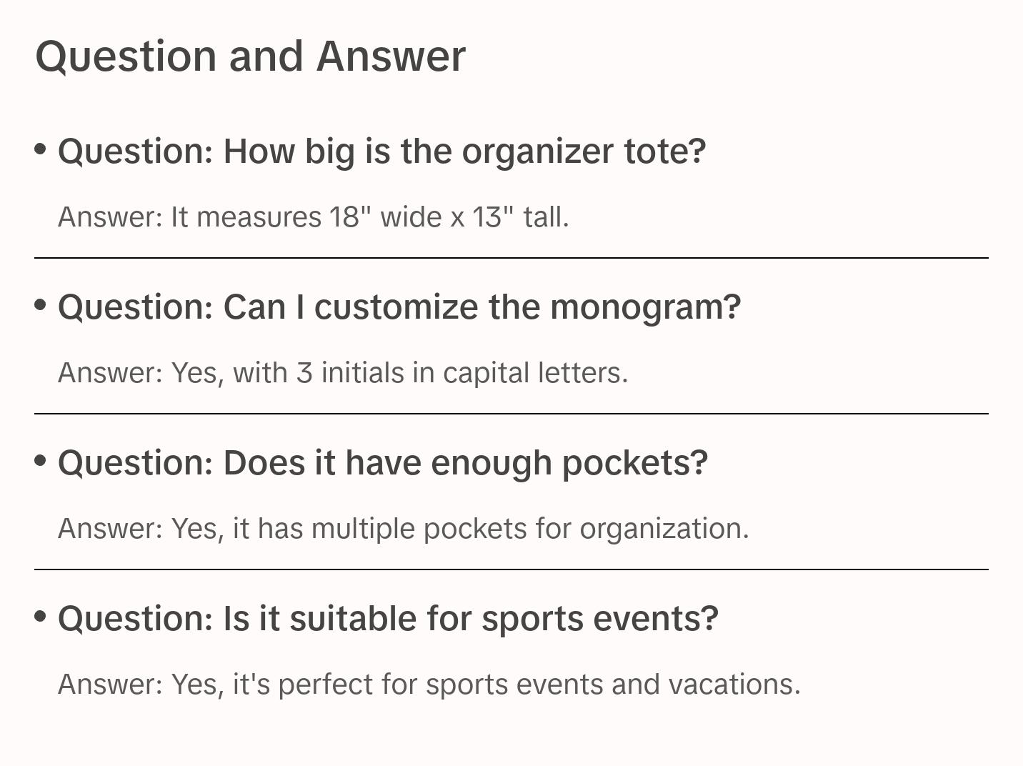The height and width of the screenshot is (766, 1023).
Task: Click the word "organization." in the third answer
Action: tap(664, 529)
